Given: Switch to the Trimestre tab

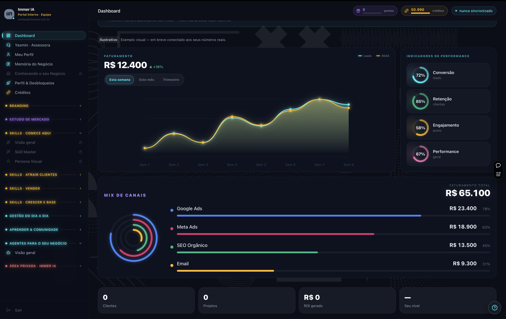Looking at the screenshot, I should click(171, 80).
